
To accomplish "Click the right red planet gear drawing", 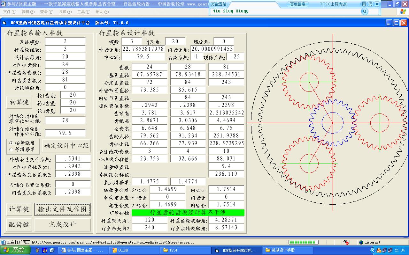I will tap(380, 123).
